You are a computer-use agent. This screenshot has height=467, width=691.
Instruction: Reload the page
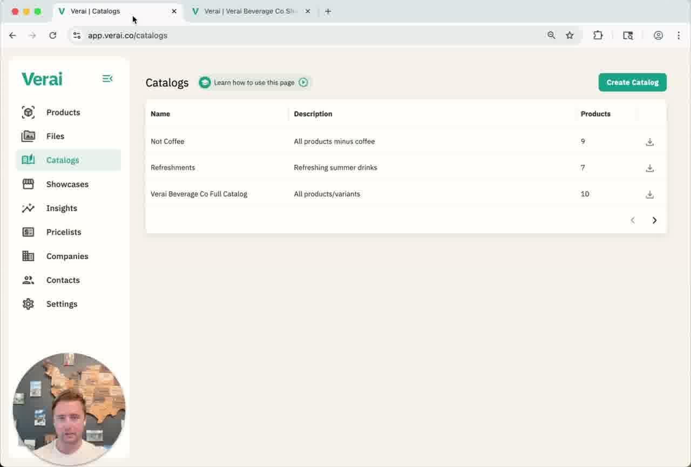click(x=52, y=36)
